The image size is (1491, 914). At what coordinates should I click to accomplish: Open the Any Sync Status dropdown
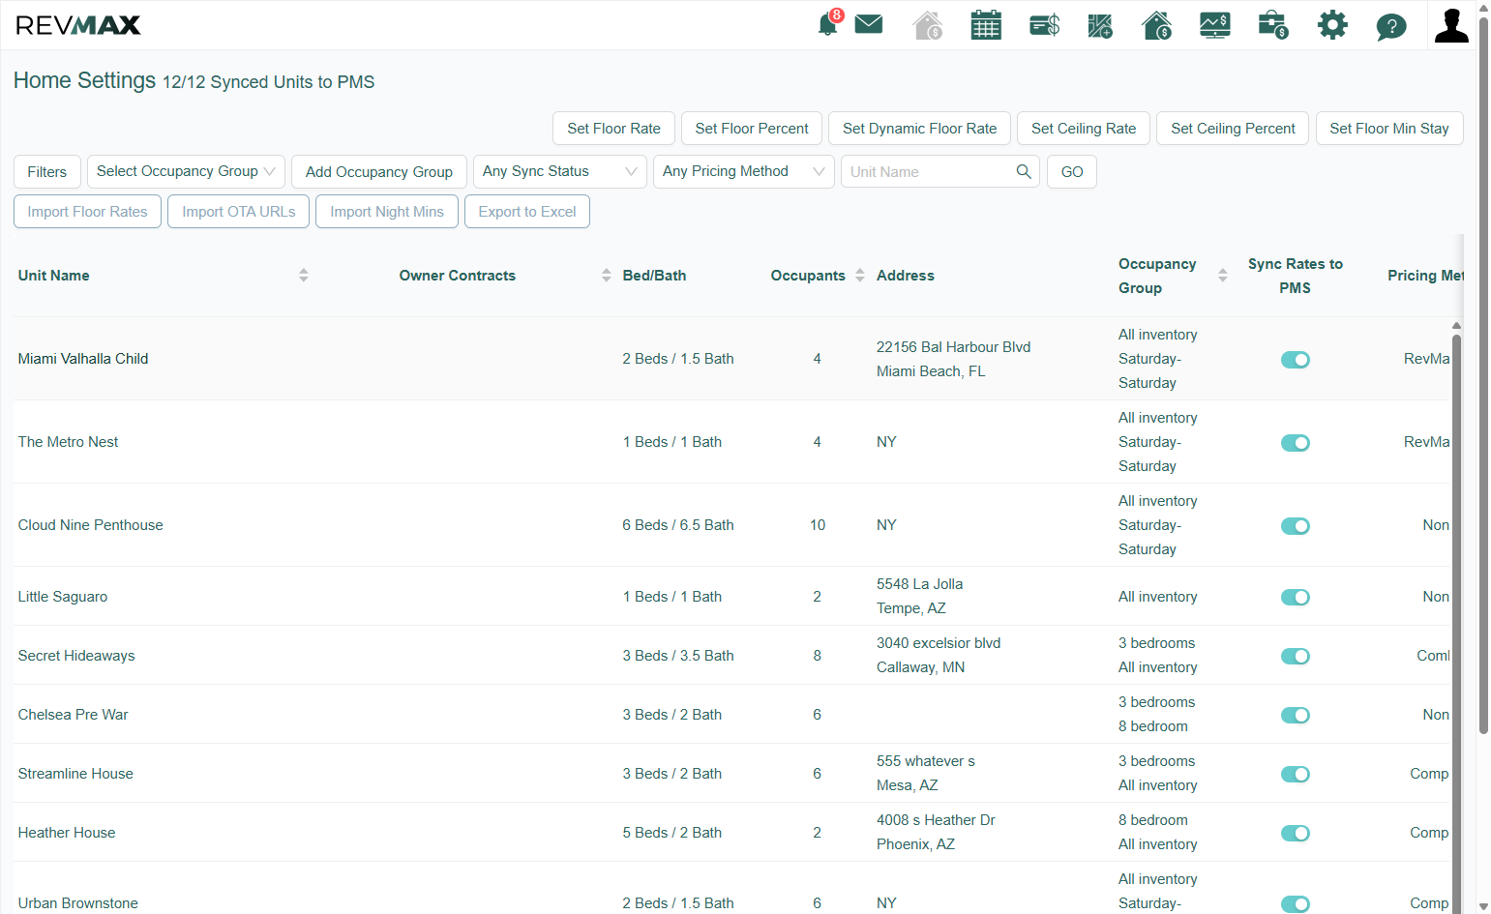click(559, 171)
